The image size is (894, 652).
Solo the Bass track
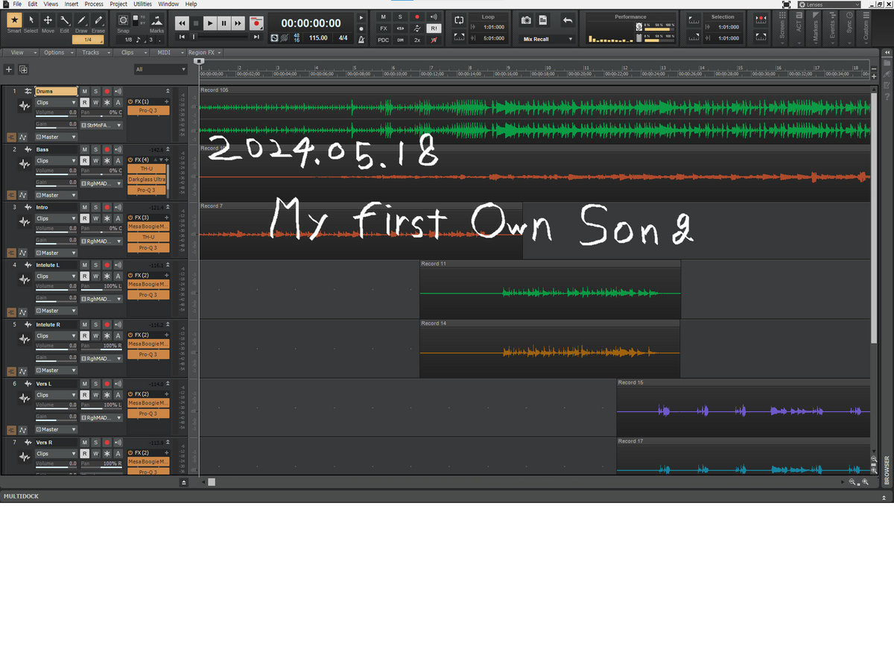pyautogui.click(x=95, y=150)
